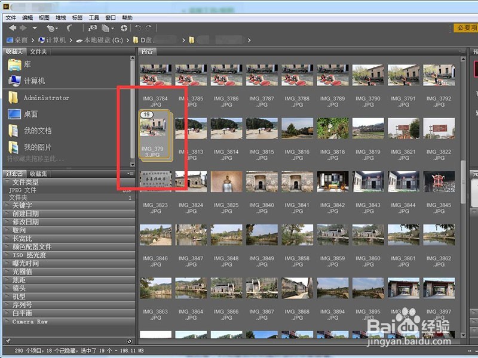Image resolution: width=478 pixels, height=358 pixels.
Task: Click the pin icon to keep filter
Action: [8, 341]
